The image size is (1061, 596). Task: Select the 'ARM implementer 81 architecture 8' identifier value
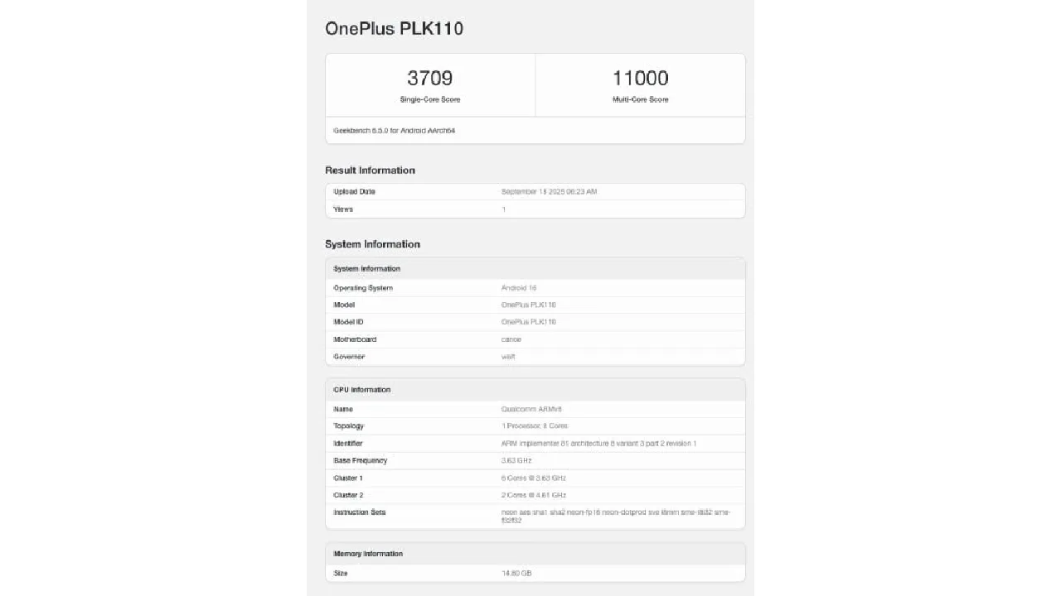[598, 444]
